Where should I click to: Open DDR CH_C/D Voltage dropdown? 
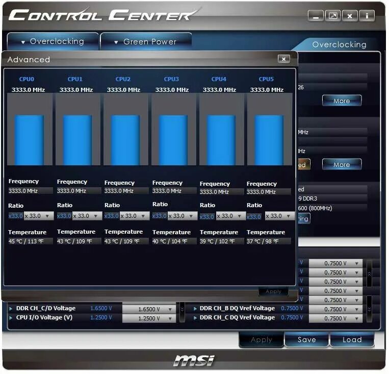[149, 309]
